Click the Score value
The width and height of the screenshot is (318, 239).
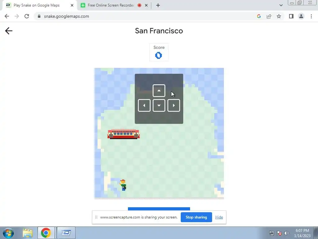(x=159, y=55)
